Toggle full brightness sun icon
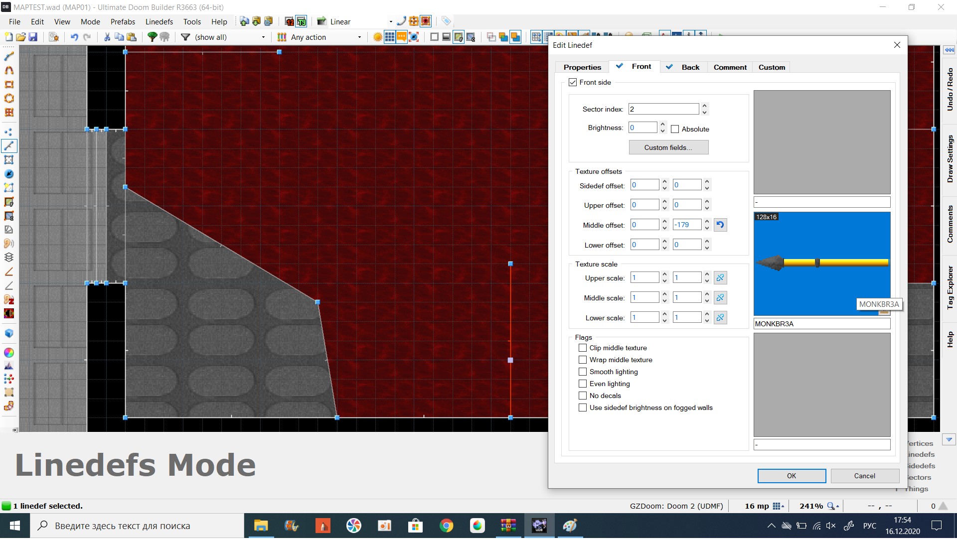Screen dimensions: 957x540 (378, 37)
